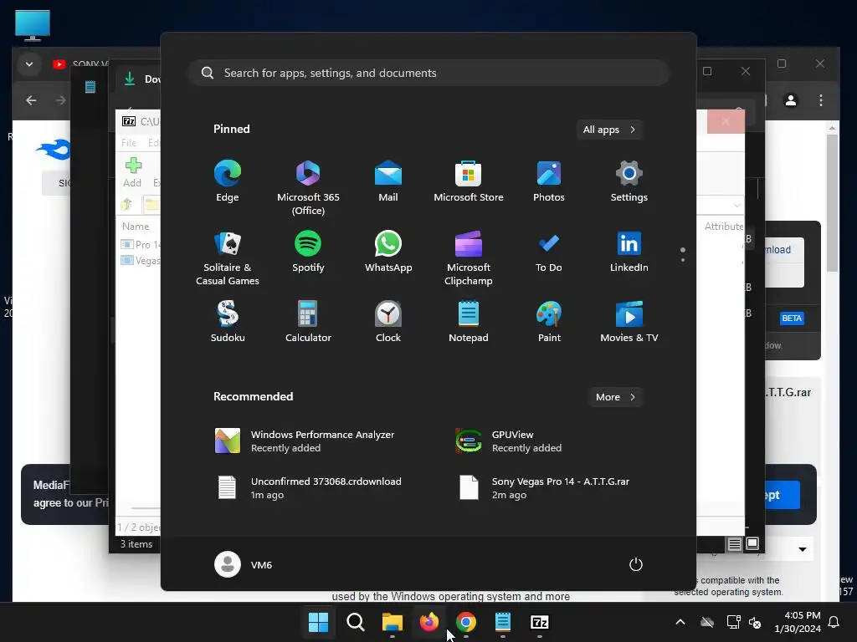Click Chrome back arrow button
This screenshot has height=642, width=857.
pyautogui.click(x=31, y=100)
